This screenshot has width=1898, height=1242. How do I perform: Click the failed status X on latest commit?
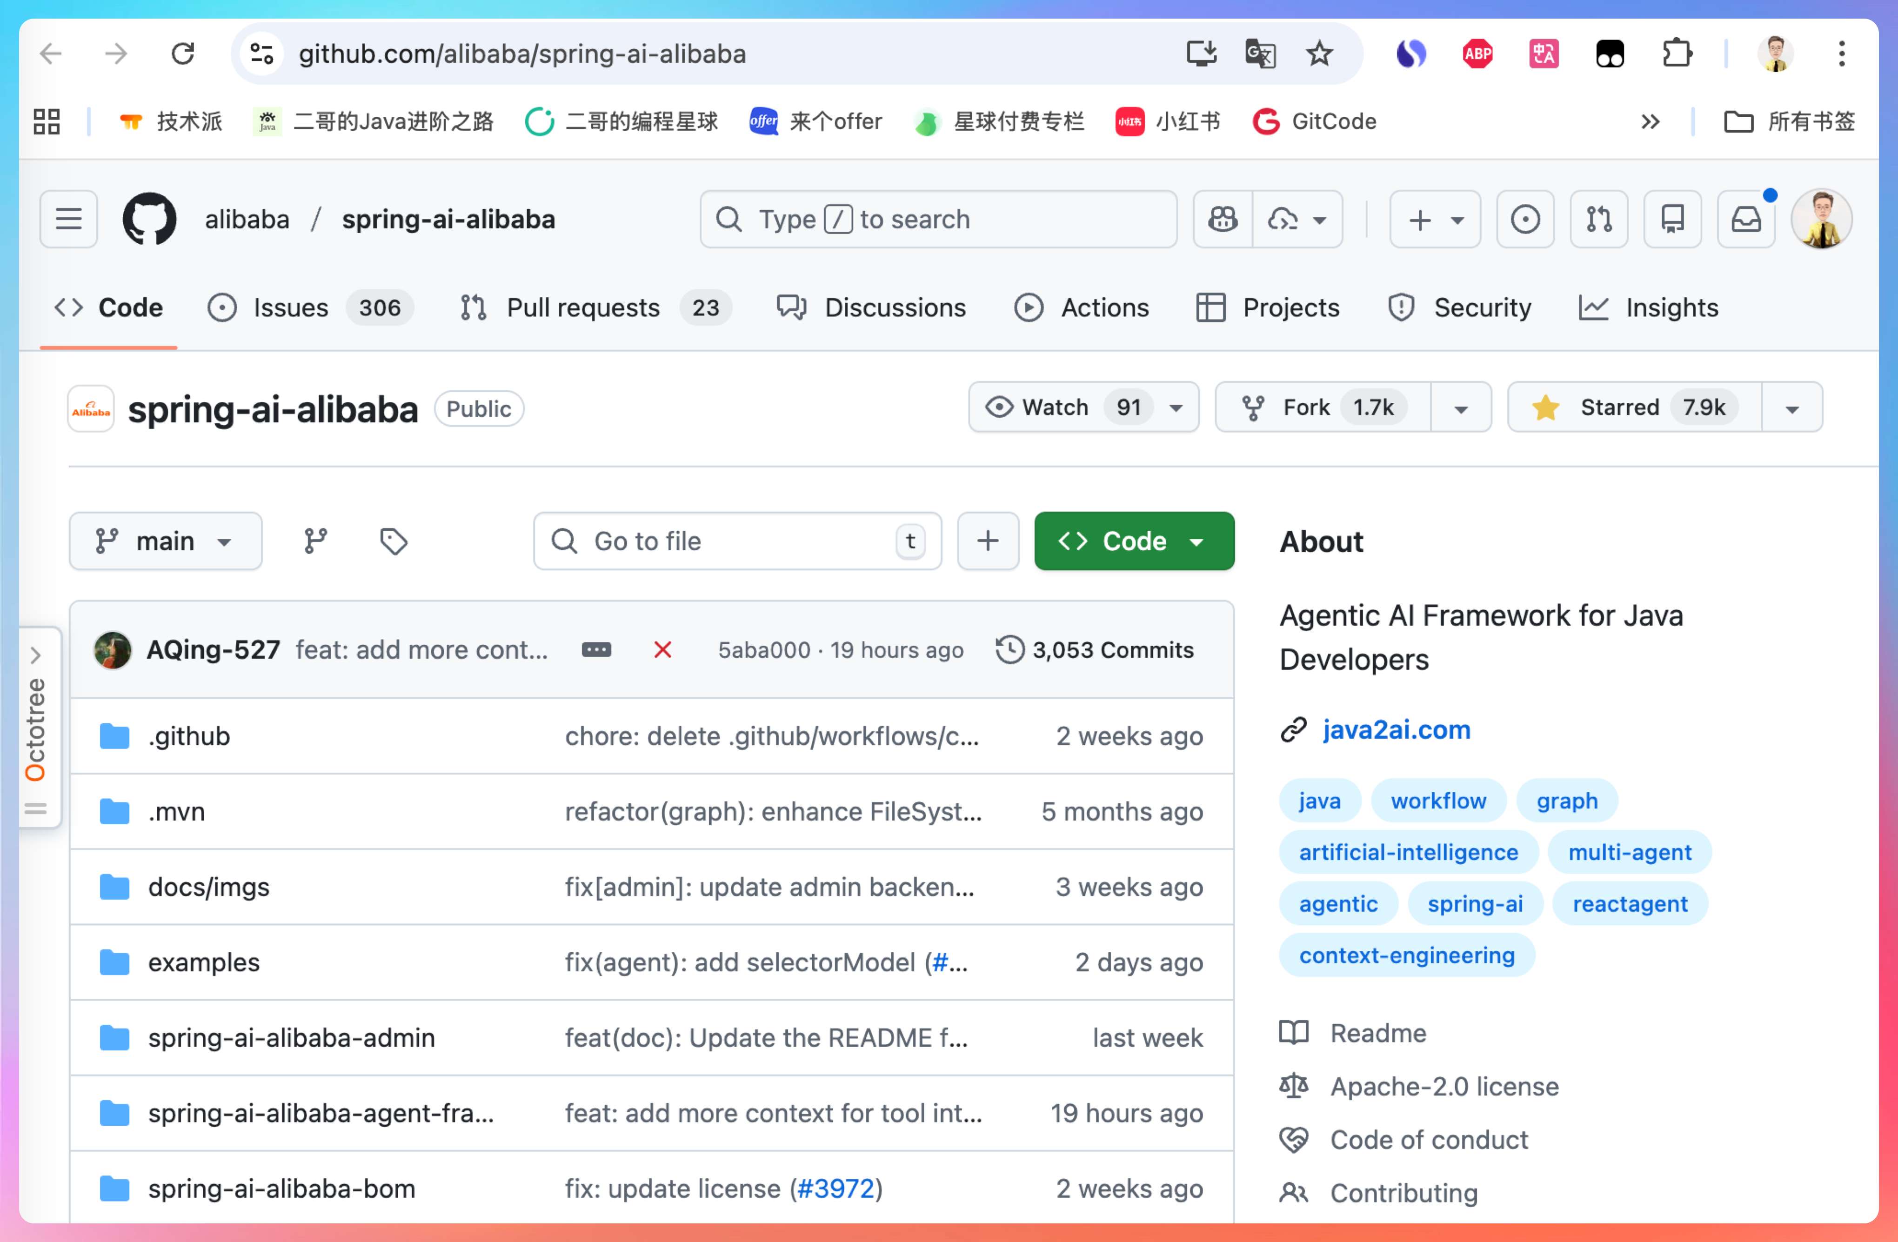tap(663, 650)
